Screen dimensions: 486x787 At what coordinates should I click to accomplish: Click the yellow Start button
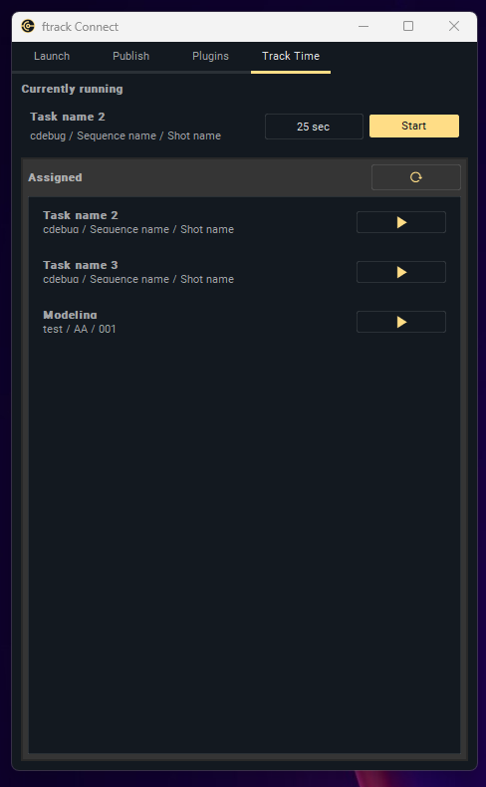[414, 126]
